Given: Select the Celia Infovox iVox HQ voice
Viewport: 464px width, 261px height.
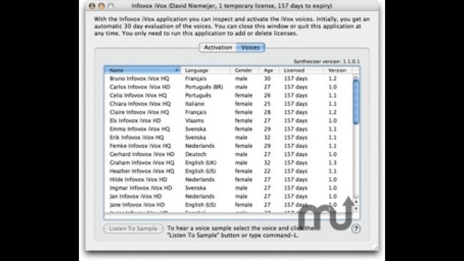Looking at the screenshot, I should click(x=228, y=95).
